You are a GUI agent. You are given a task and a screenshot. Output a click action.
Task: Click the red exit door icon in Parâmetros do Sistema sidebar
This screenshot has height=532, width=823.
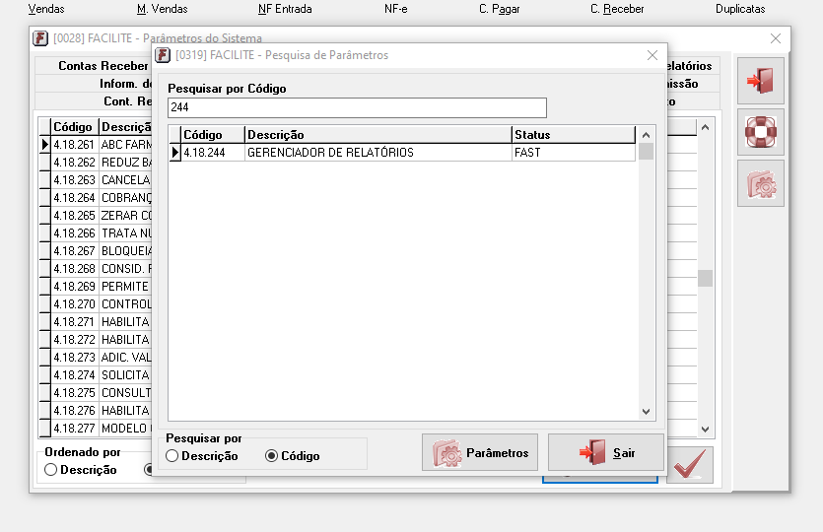click(761, 80)
